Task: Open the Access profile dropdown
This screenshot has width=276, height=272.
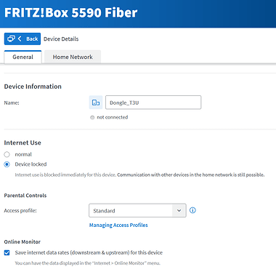Action: coord(137,210)
